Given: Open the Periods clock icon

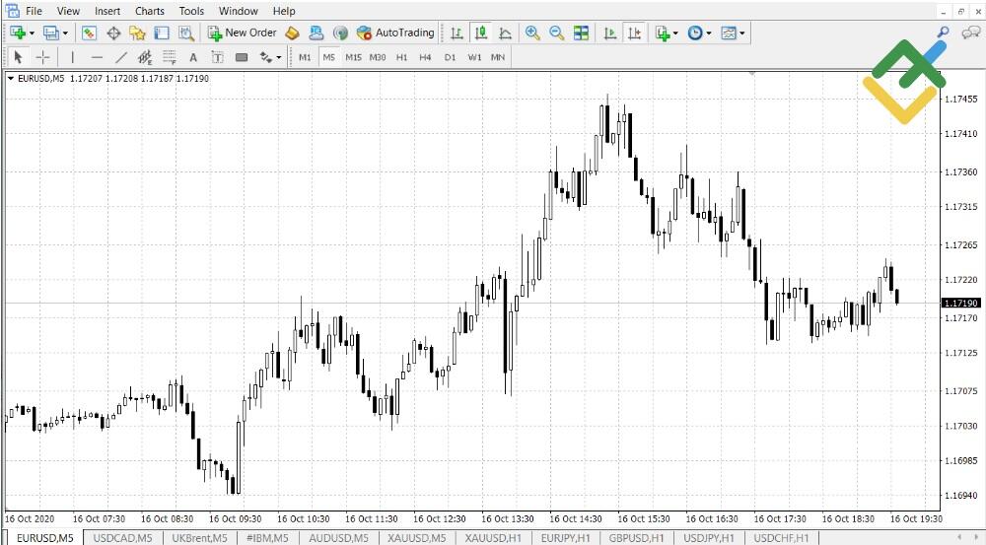Looking at the screenshot, I should [695, 33].
